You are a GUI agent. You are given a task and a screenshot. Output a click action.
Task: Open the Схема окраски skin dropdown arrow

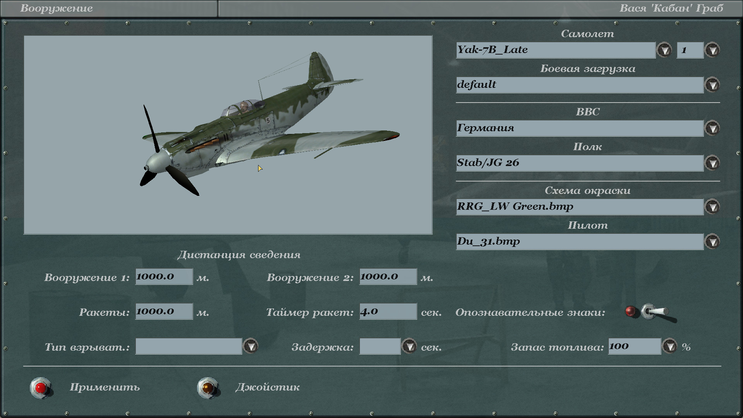pos(712,207)
